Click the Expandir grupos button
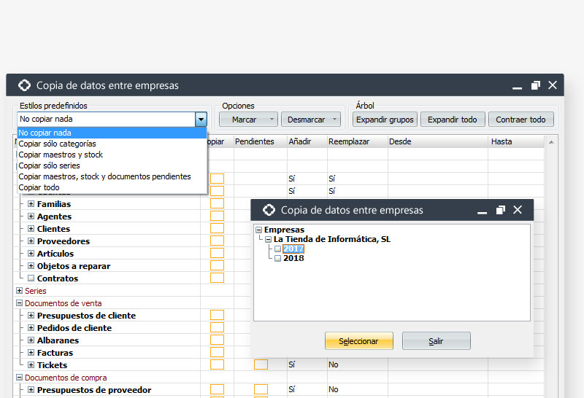The width and height of the screenshot is (584, 398). pyautogui.click(x=385, y=119)
